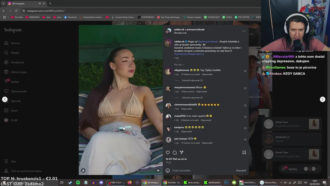Screen dimensions: 330x186
Task: Open the Stream Captain bookmark
Action: 192,17
